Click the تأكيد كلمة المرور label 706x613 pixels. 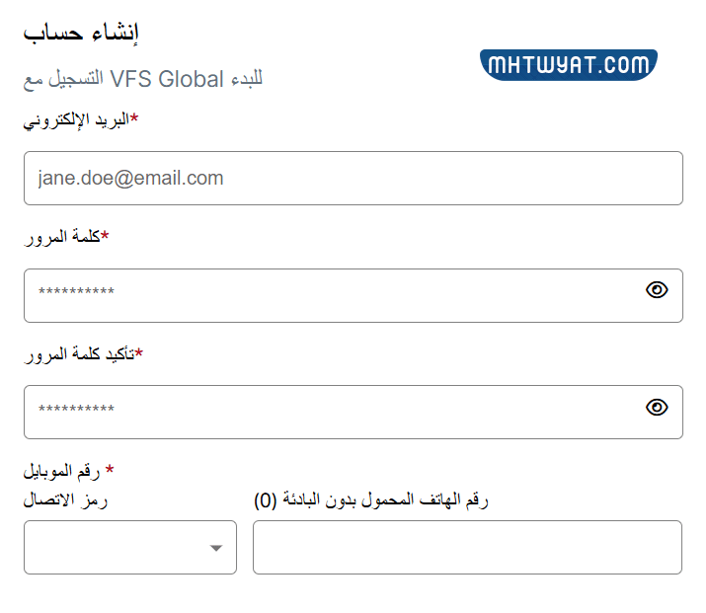click(79, 353)
